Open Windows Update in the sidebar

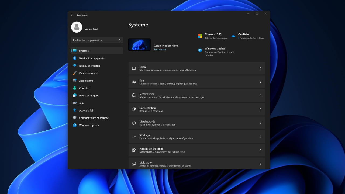97,125
